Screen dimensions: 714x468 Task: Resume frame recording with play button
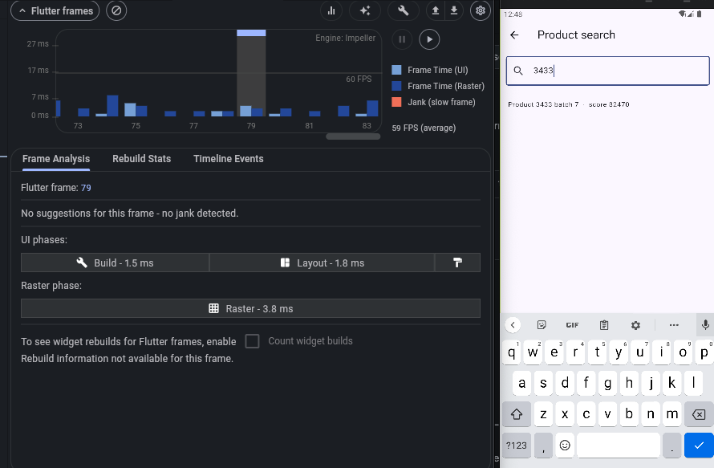click(x=429, y=39)
